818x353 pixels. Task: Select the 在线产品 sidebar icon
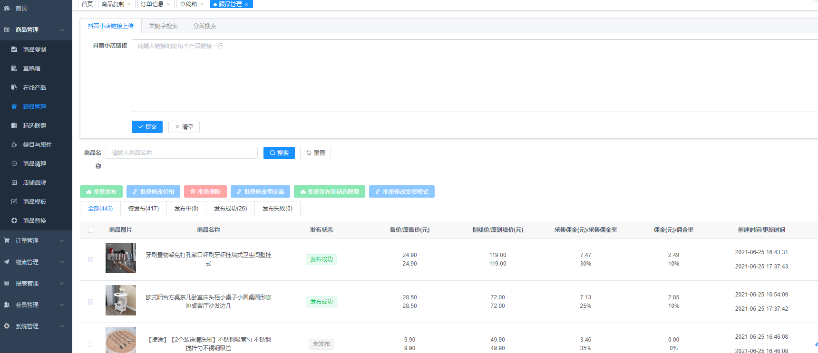coord(14,87)
